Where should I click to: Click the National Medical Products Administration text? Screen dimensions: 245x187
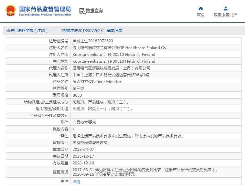click(x=45, y=15)
